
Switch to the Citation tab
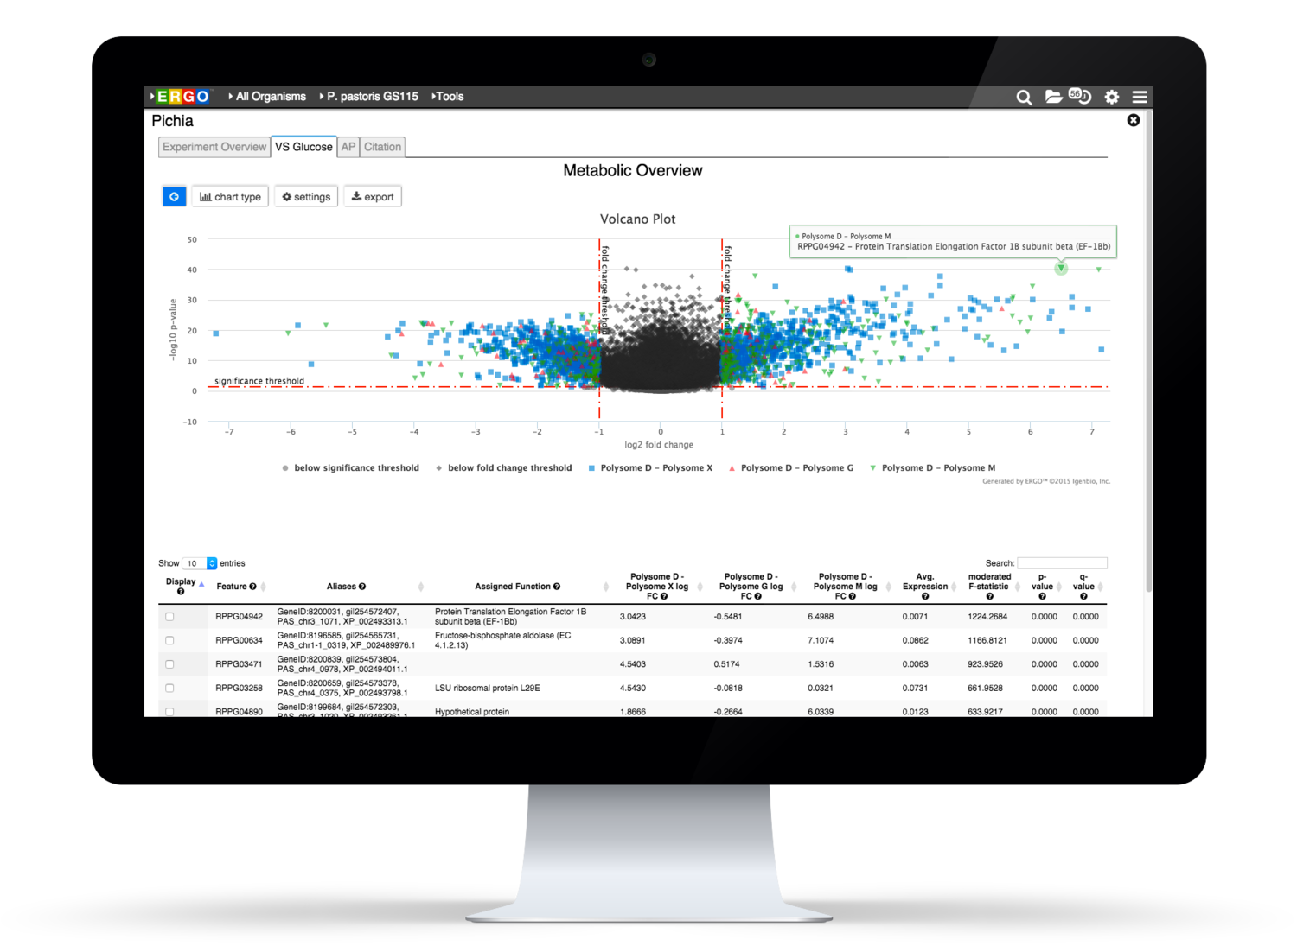[382, 147]
